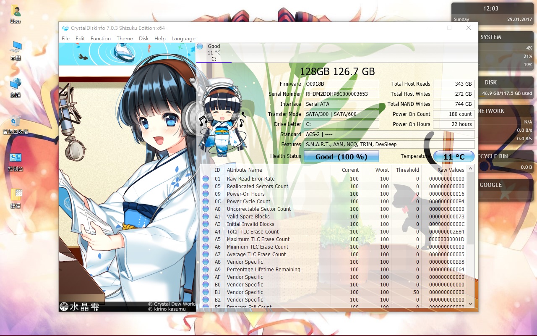The width and height of the screenshot is (537, 336).
Task: Select the C: disk status icon at top
Action: coord(200,46)
